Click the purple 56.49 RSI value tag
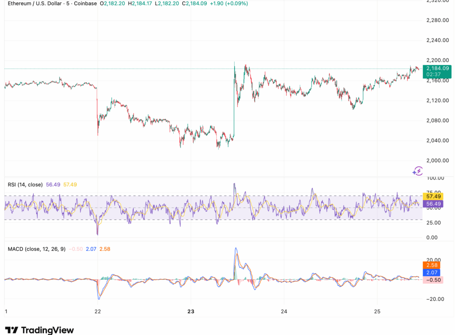455x335 pixels. pos(433,204)
